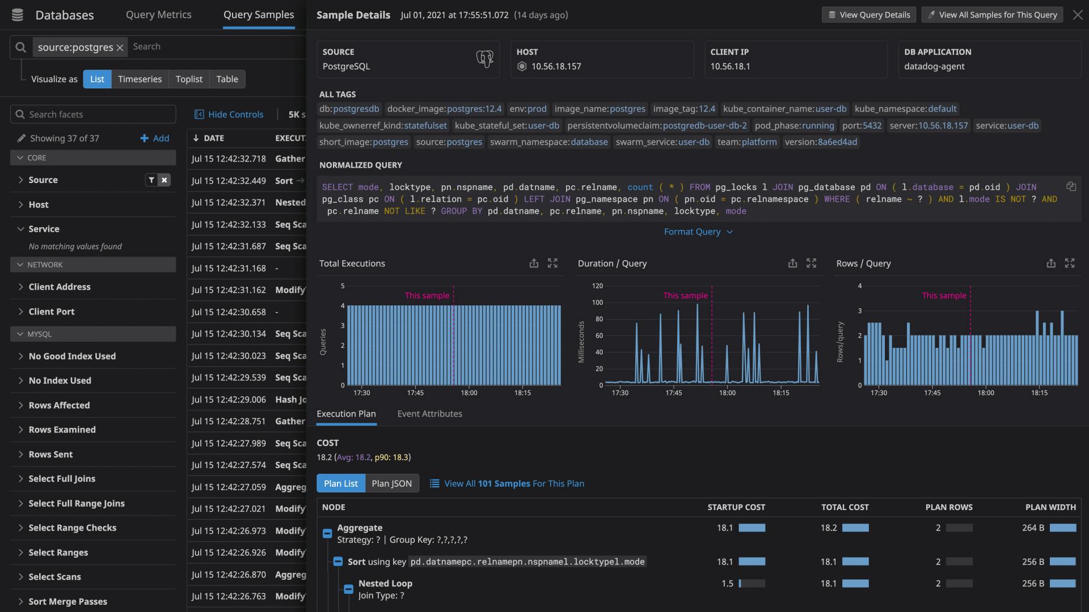Remove the source:postgres search filter chip
The width and height of the screenshot is (1089, 612).
(120, 48)
